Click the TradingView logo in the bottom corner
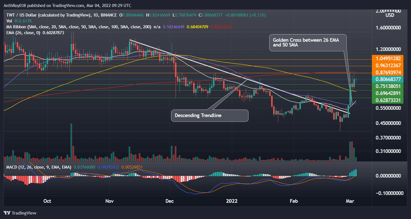 click(20, 213)
